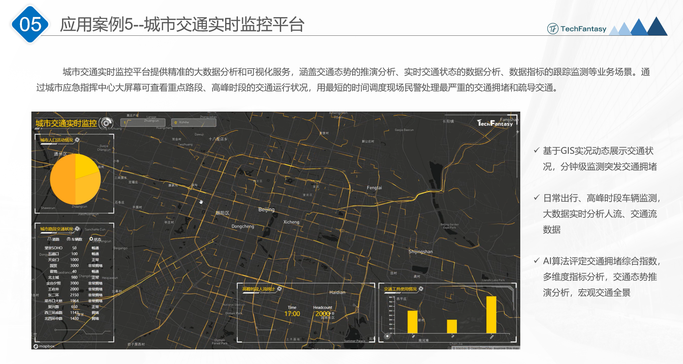Click the blue 05 diamond badge

pos(30,24)
